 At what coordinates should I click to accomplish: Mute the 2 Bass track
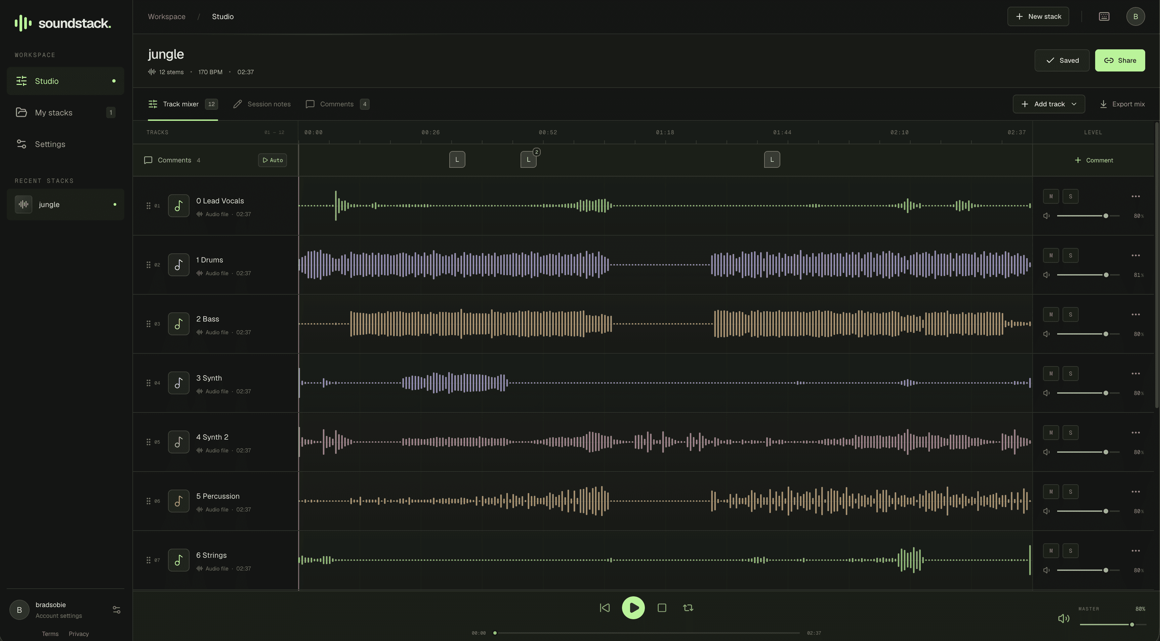tap(1051, 314)
